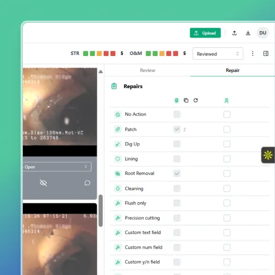Click the upper pipe inspection image
Screen dimensions: 275x275
pyautogui.click(x=60, y=106)
